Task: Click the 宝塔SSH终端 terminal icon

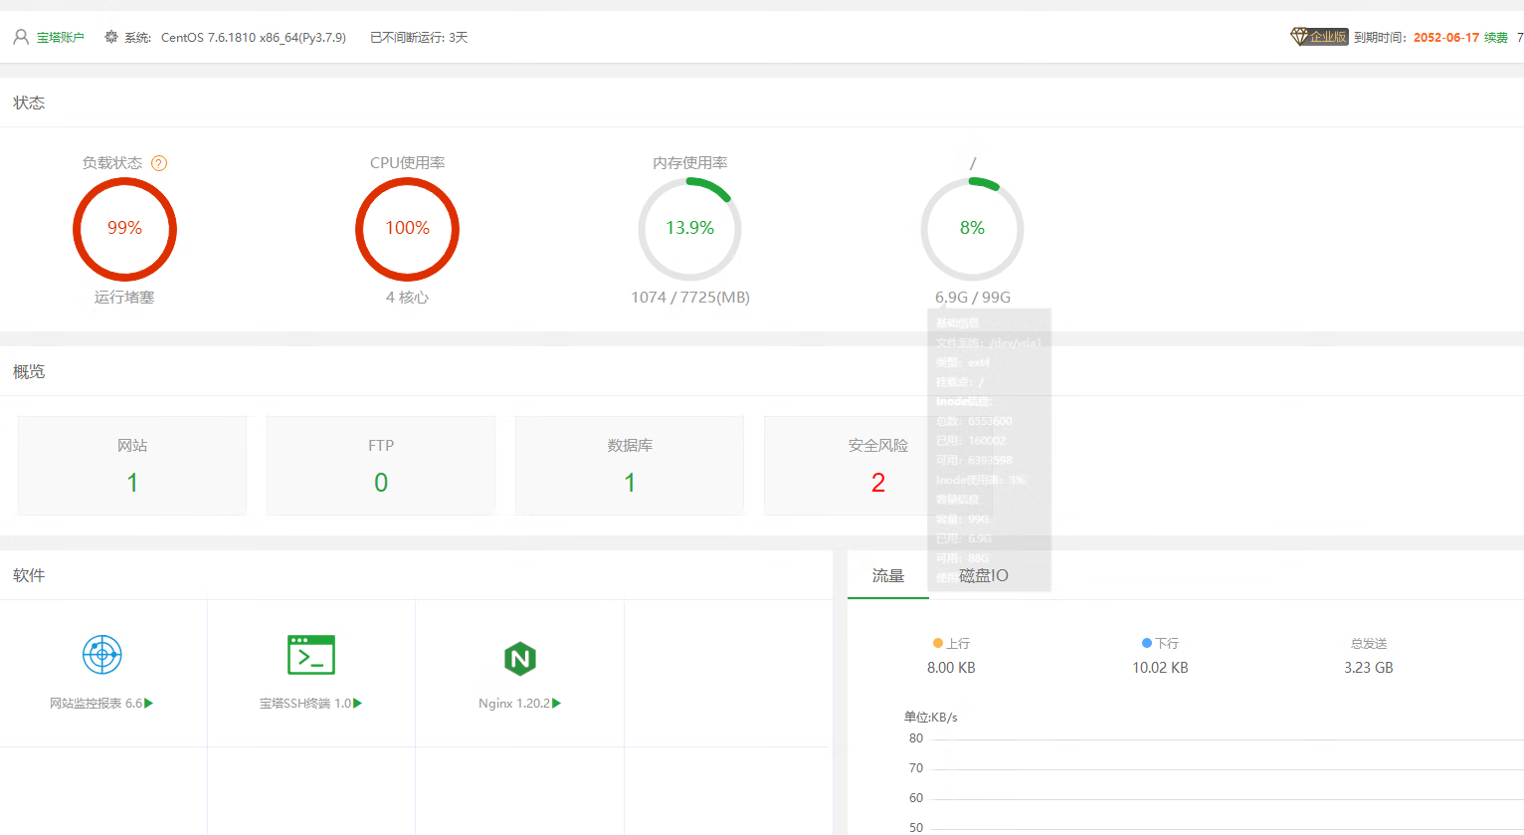Action: (311, 655)
